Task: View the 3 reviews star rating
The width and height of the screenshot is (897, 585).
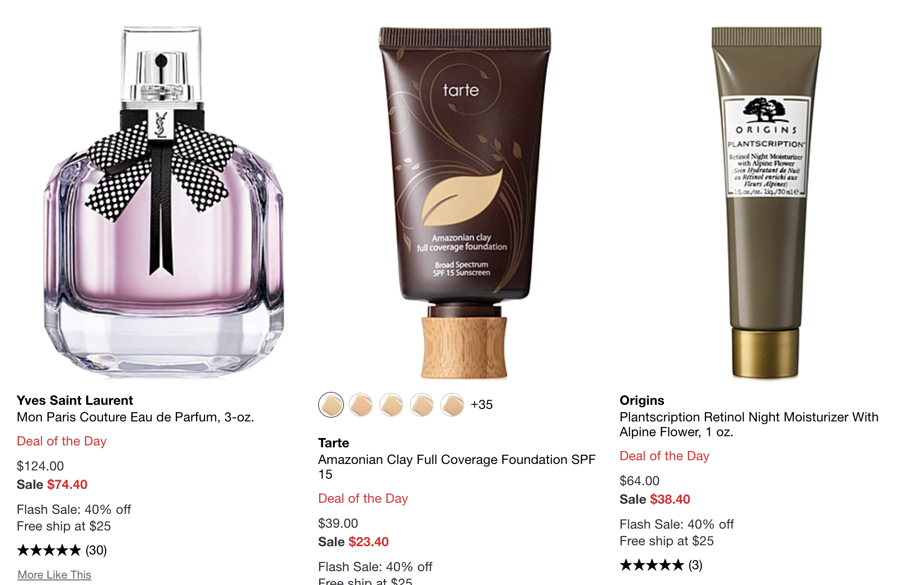Action: coord(661,565)
